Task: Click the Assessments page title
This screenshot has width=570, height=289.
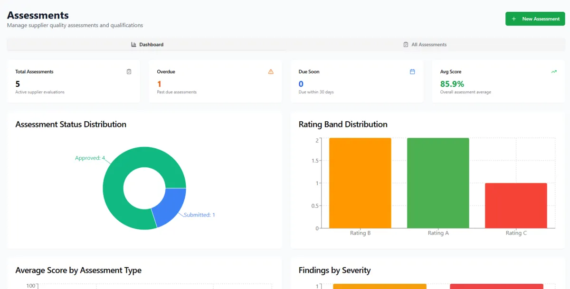Action: tap(38, 15)
